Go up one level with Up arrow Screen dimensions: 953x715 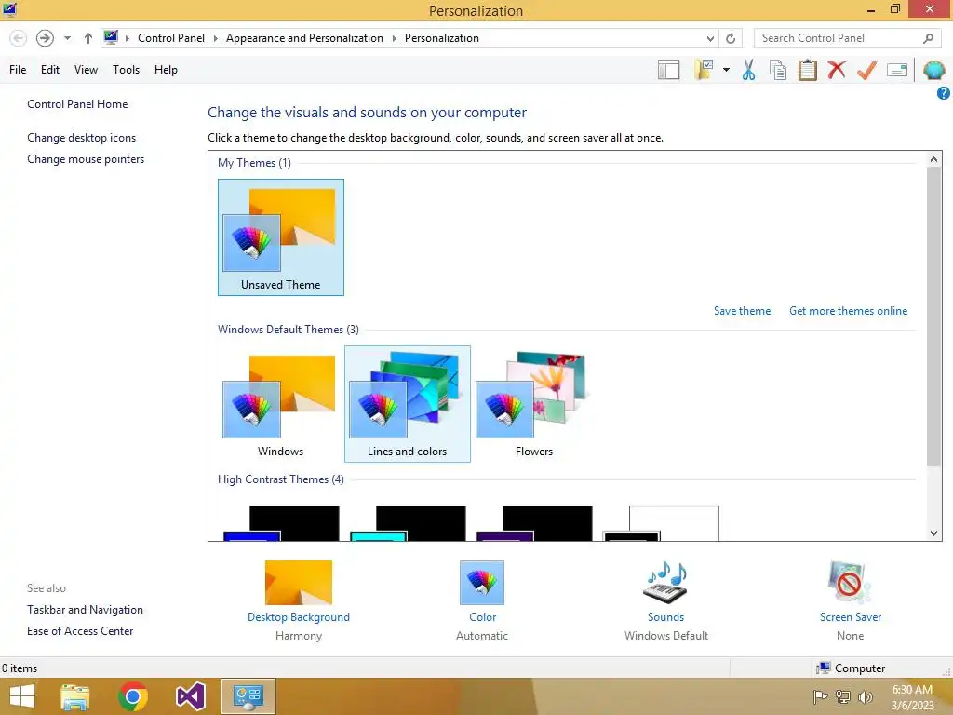[x=88, y=38]
